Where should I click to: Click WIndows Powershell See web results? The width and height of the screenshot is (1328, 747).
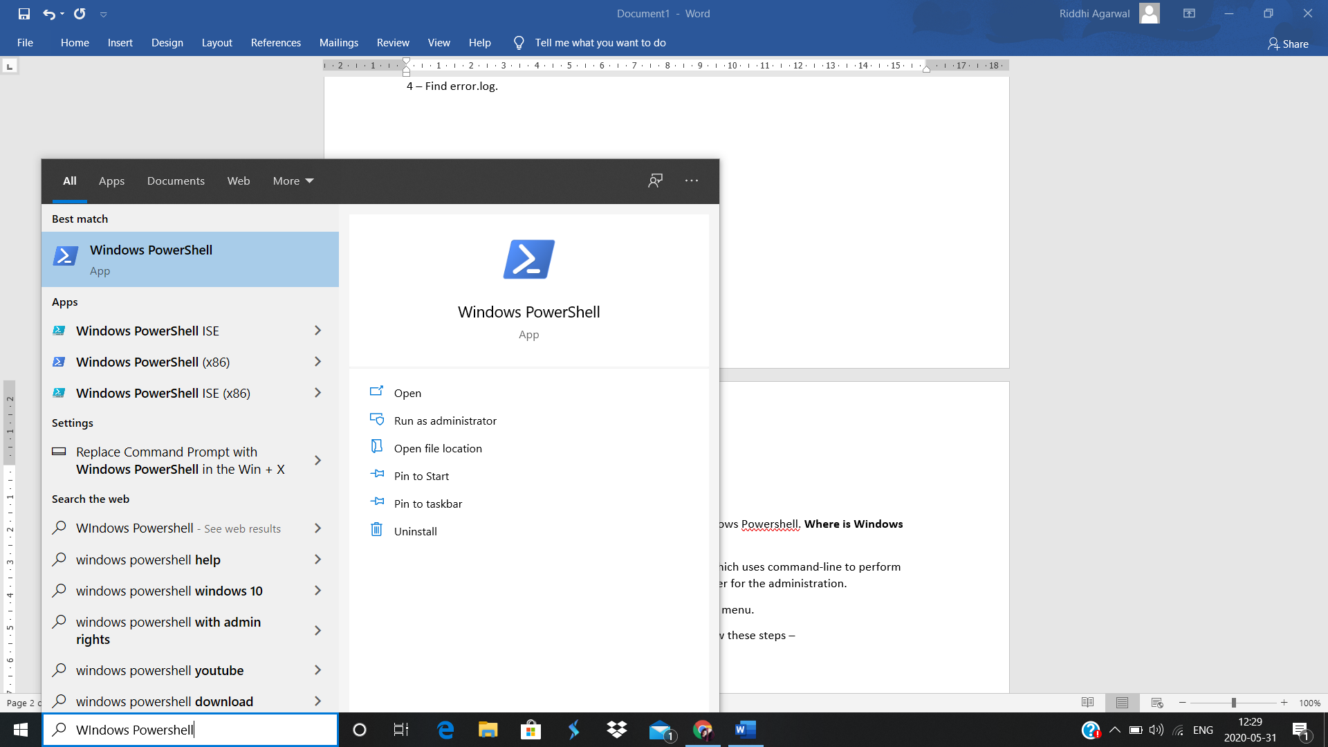[178, 528]
